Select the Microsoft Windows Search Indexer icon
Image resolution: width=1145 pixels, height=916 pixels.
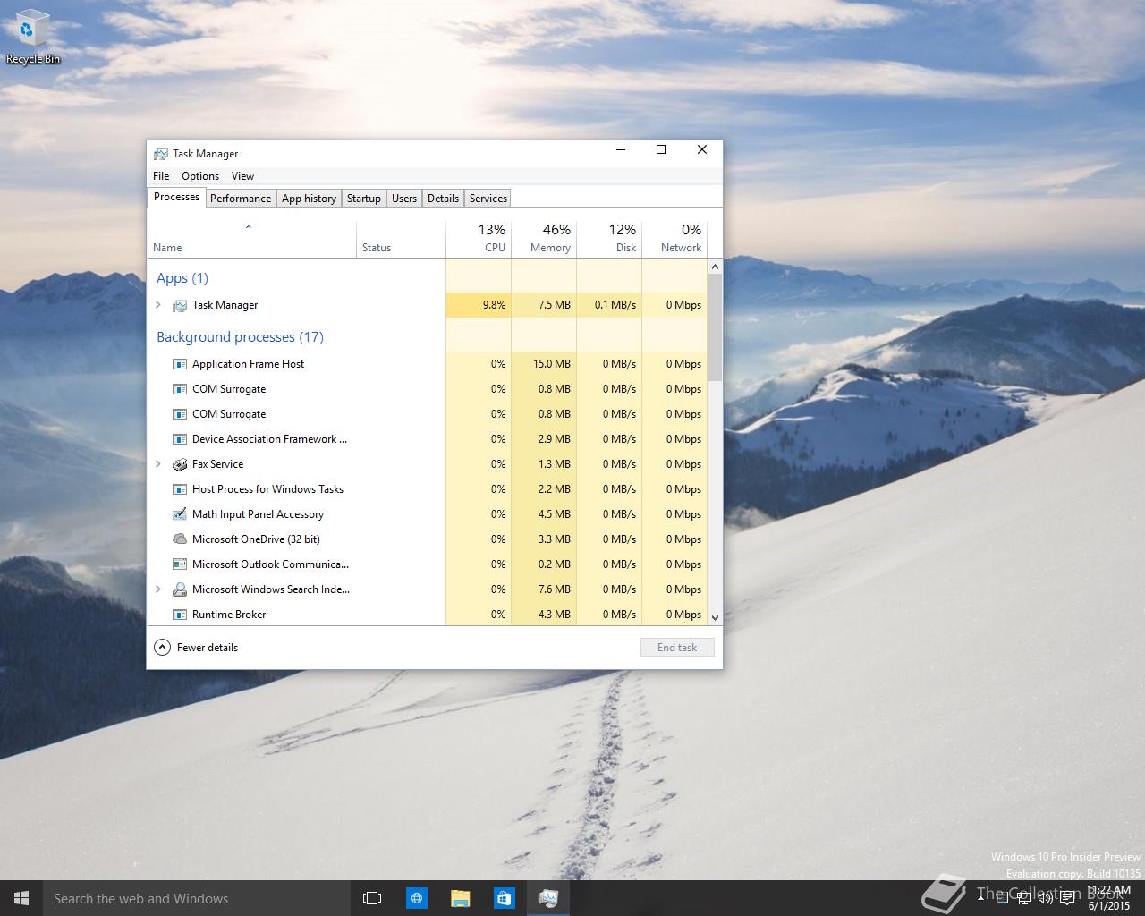(180, 589)
